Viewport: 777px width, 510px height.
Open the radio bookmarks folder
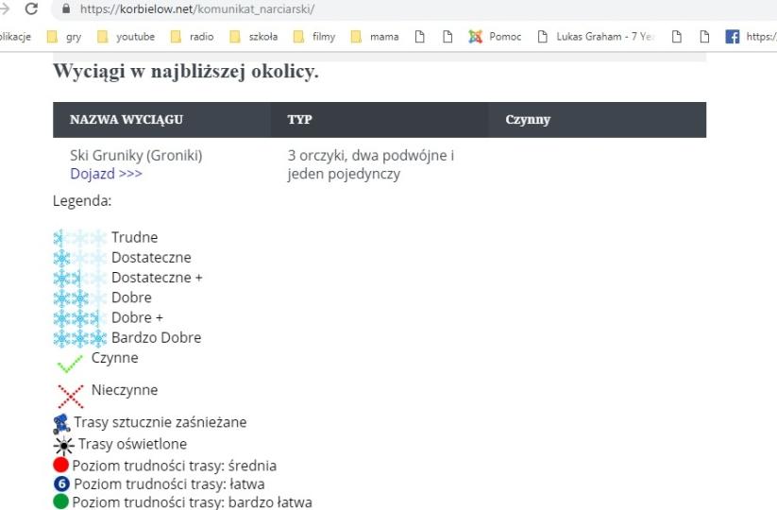[192, 38]
